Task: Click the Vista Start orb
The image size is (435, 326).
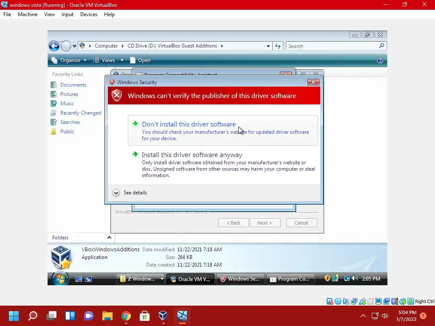Action: click(x=60, y=278)
